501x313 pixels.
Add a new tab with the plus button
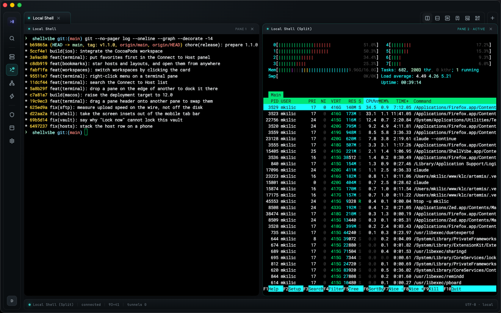coord(492,18)
